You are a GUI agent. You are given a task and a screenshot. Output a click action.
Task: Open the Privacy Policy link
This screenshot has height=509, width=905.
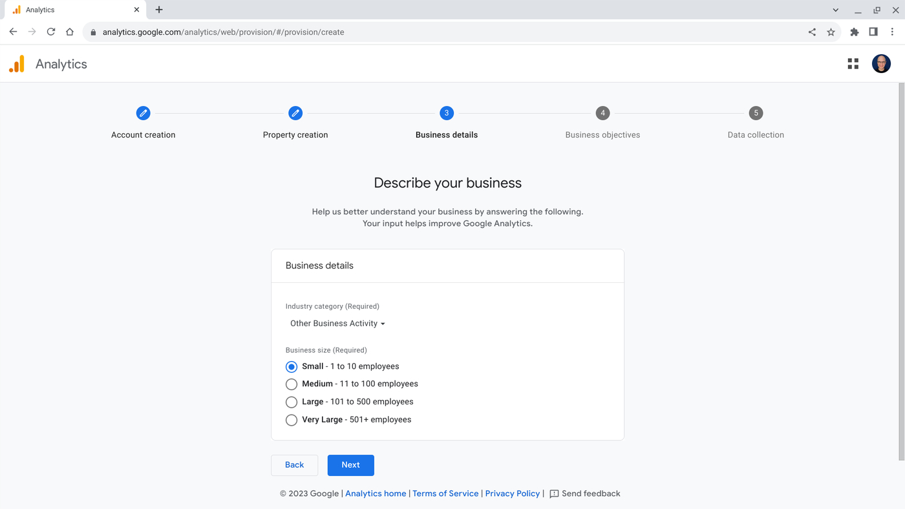pos(512,493)
